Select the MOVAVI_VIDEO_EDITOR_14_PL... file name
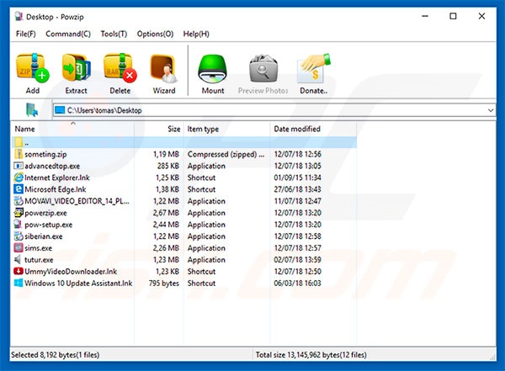 click(x=77, y=201)
